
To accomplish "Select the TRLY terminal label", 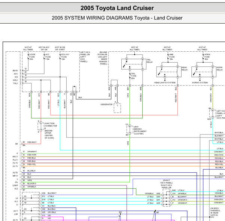I will pos(15,84).
